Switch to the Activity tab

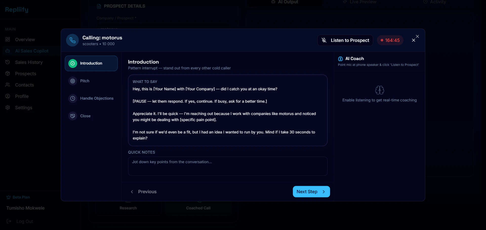pos(435,2)
